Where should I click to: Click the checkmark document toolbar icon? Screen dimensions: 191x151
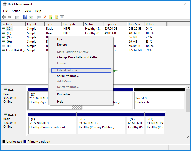pyautogui.click(x=45, y=17)
